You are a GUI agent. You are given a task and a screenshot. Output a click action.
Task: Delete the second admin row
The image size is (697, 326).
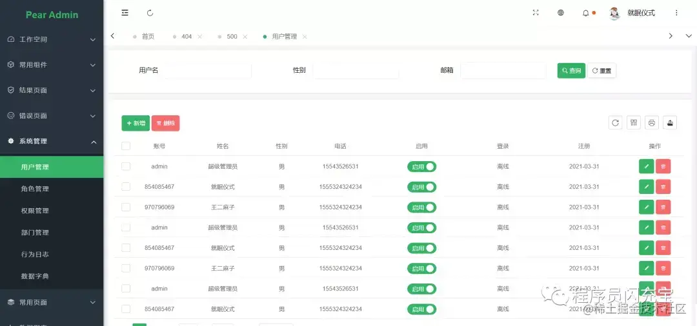click(663, 227)
